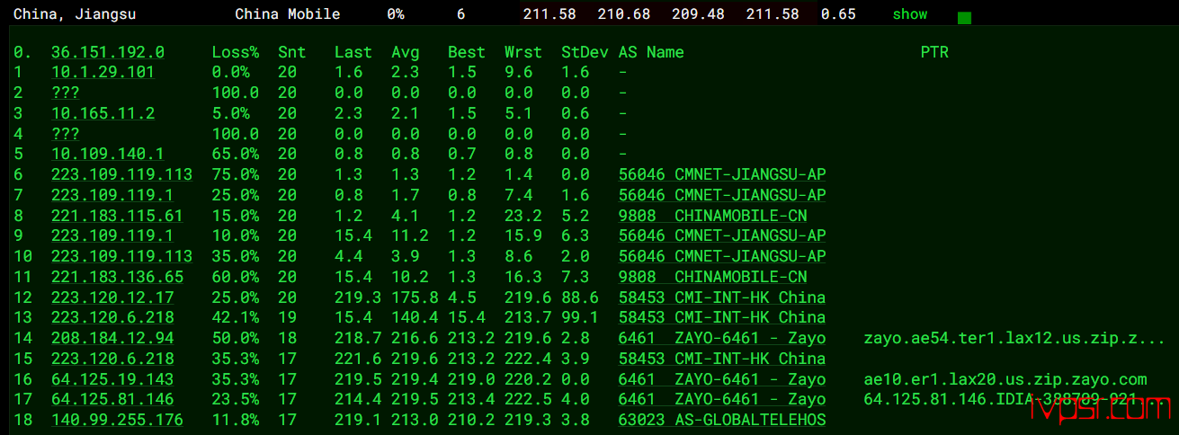Click AS 63023 AS-GLOBALTELEHOS link
This screenshot has height=435, width=1179.
click(721, 420)
